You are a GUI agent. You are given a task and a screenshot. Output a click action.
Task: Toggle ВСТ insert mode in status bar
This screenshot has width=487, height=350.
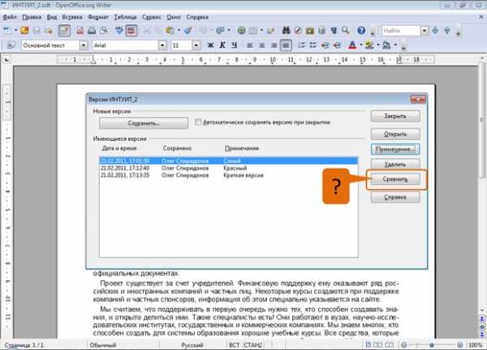(x=235, y=345)
